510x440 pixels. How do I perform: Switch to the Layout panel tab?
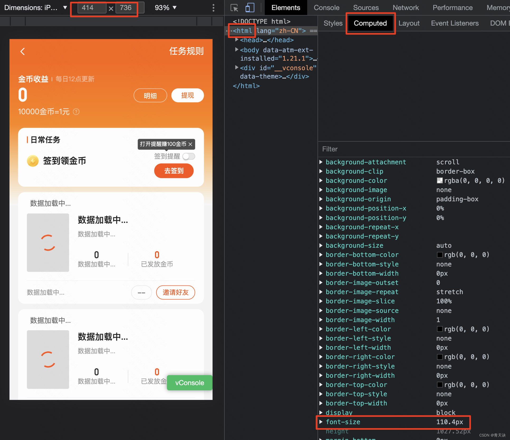(x=409, y=23)
